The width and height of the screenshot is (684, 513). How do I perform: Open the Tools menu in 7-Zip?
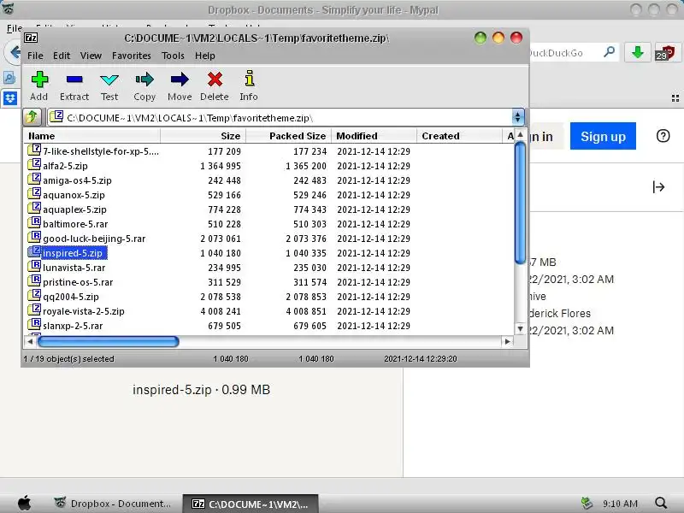click(x=173, y=56)
